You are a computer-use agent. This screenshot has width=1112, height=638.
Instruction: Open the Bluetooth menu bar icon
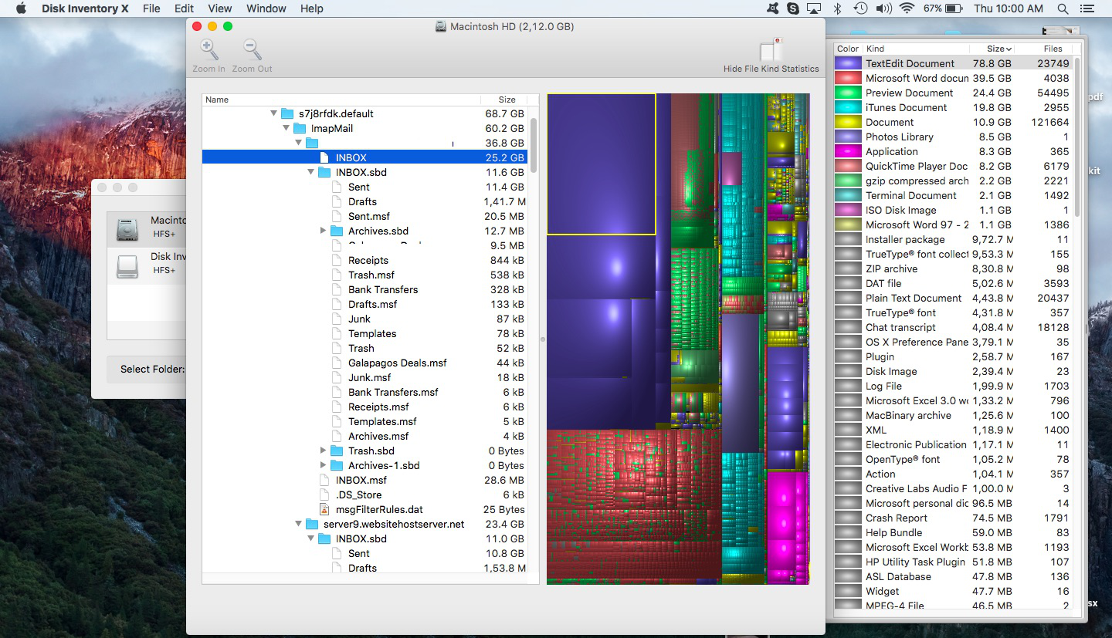pyautogui.click(x=837, y=8)
